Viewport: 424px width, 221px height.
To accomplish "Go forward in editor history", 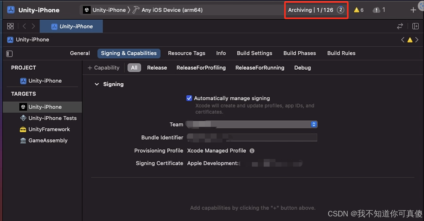I will pyautogui.click(x=33, y=26).
